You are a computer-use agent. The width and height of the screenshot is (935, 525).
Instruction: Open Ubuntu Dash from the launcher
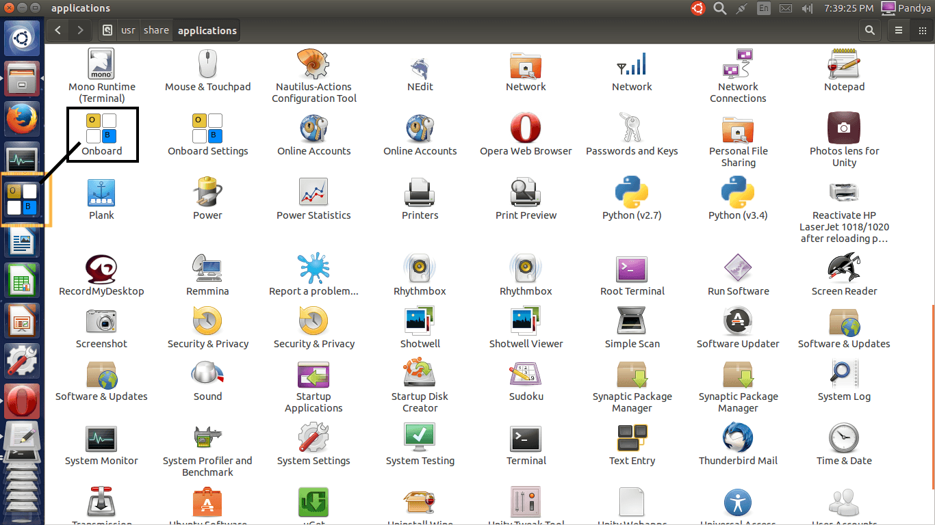tap(23, 38)
